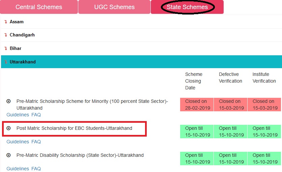Select Pre-Matric Minority Scholarship radio bullet
The width and height of the screenshot is (282, 172).
pyautogui.click(x=8, y=101)
